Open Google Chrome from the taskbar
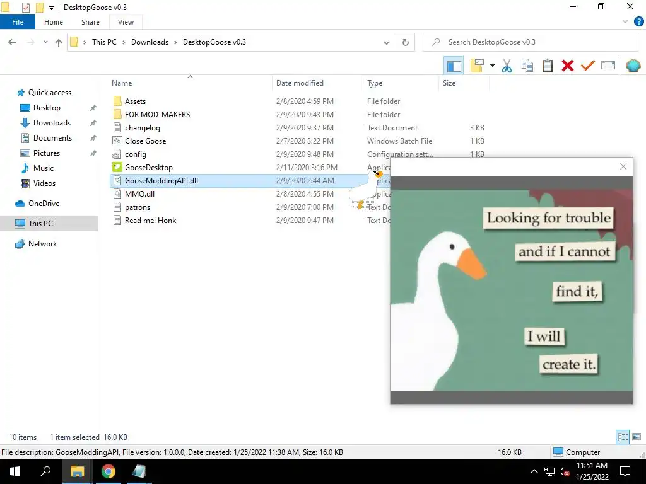 (x=109, y=471)
